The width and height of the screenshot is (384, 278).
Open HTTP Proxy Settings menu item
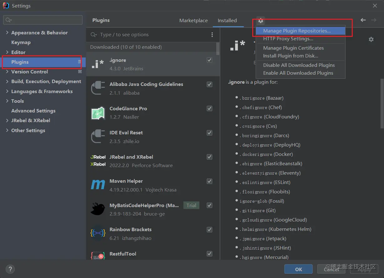click(x=300, y=39)
